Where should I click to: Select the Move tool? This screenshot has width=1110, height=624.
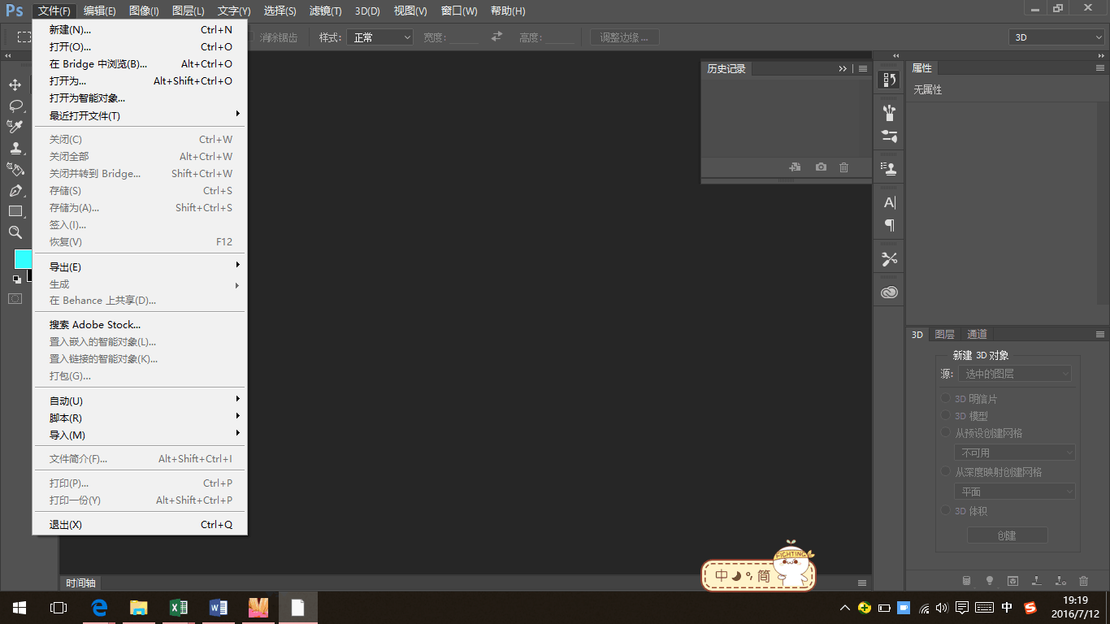[x=15, y=84]
